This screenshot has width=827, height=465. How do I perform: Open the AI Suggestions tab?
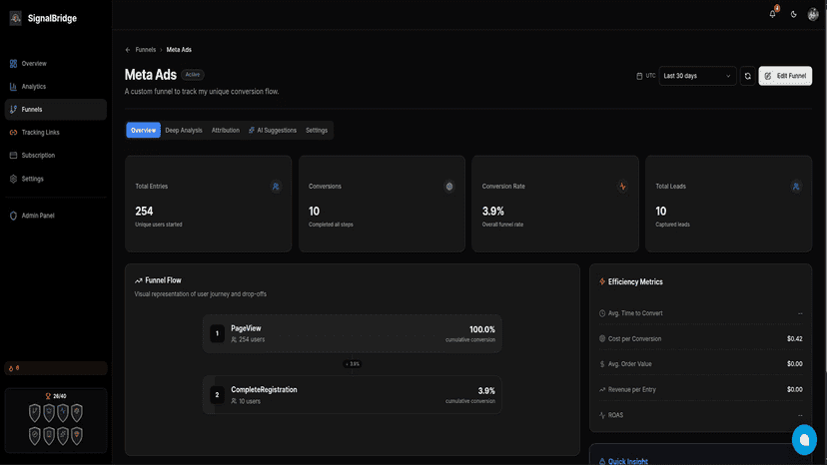(272, 131)
